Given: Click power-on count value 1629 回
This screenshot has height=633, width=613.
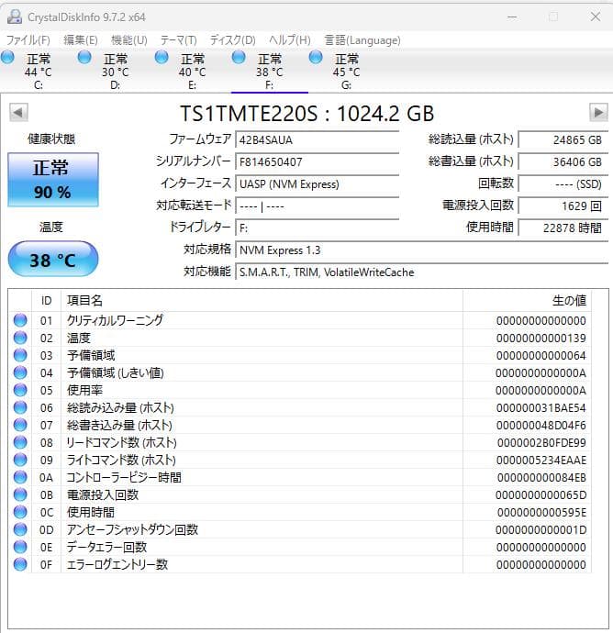Looking at the screenshot, I should pos(563,205).
